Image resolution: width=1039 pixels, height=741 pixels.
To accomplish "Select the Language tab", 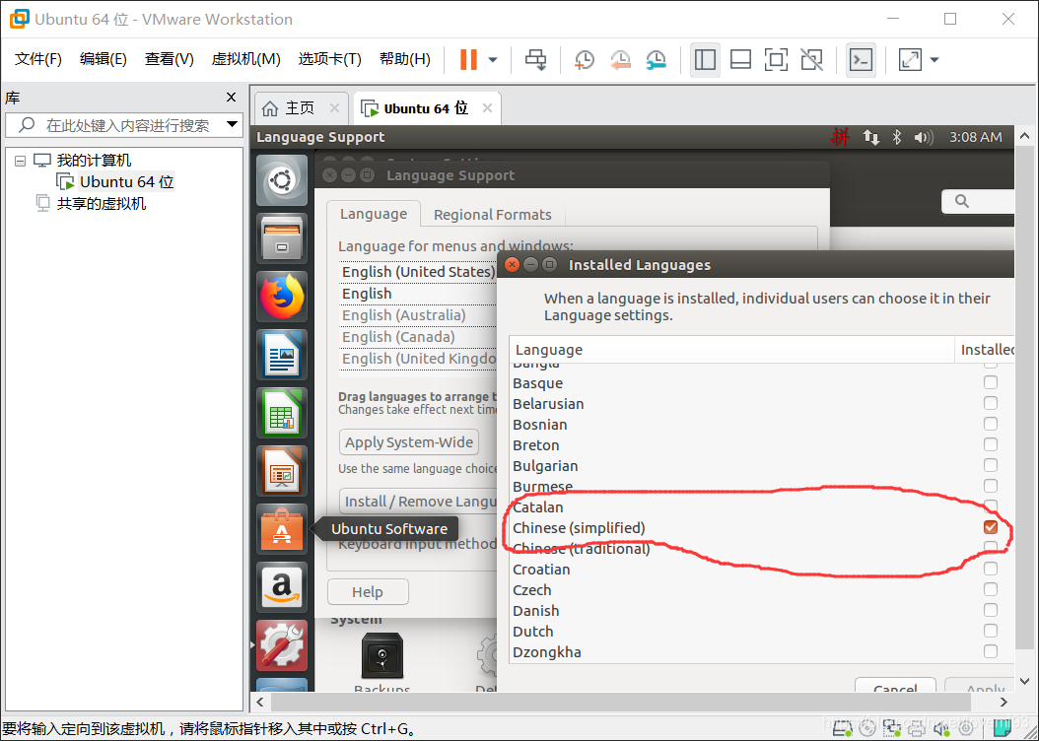I will coord(374,214).
